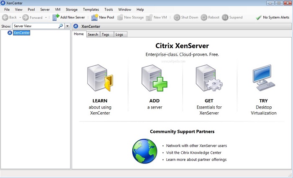Click the Community Support Partners heading
This screenshot has width=293, height=178.
pyautogui.click(x=182, y=132)
